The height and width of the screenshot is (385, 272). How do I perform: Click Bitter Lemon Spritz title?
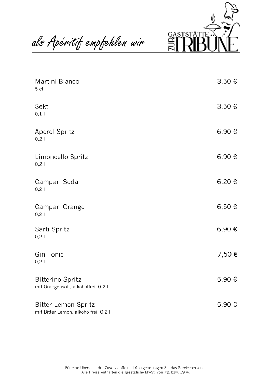coord(65,305)
